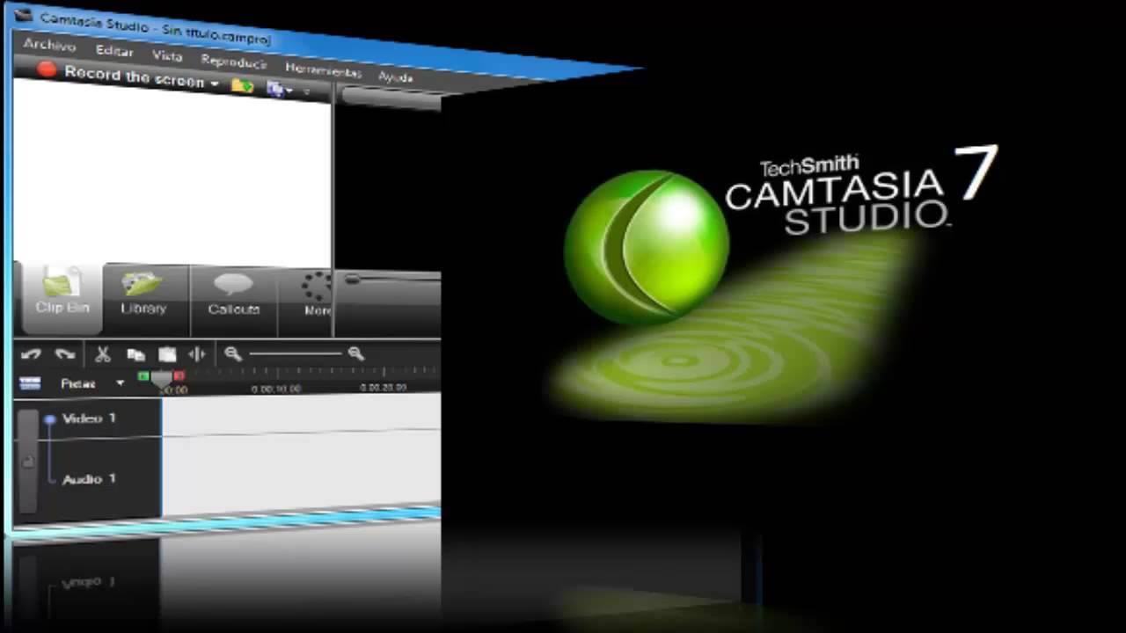This screenshot has height=633, width=1126.
Task: Click the gray playhead on timeline
Action: 161,380
